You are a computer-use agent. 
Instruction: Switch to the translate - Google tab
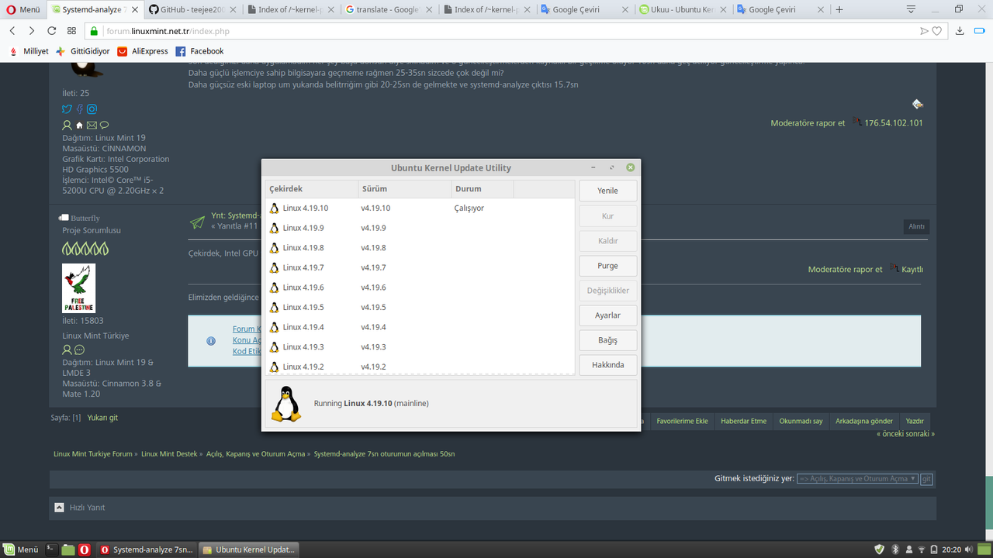tap(389, 9)
